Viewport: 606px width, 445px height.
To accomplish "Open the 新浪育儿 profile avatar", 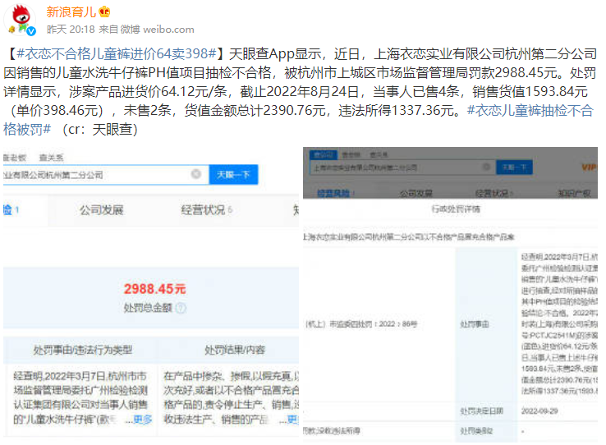I will pos(20,20).
